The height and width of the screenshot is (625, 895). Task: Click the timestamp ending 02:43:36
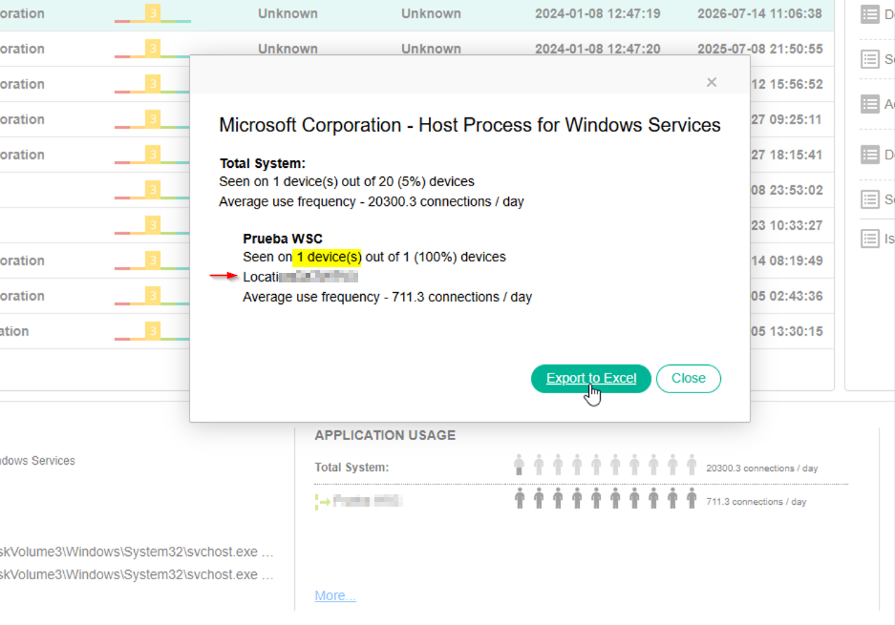(786, 297)
